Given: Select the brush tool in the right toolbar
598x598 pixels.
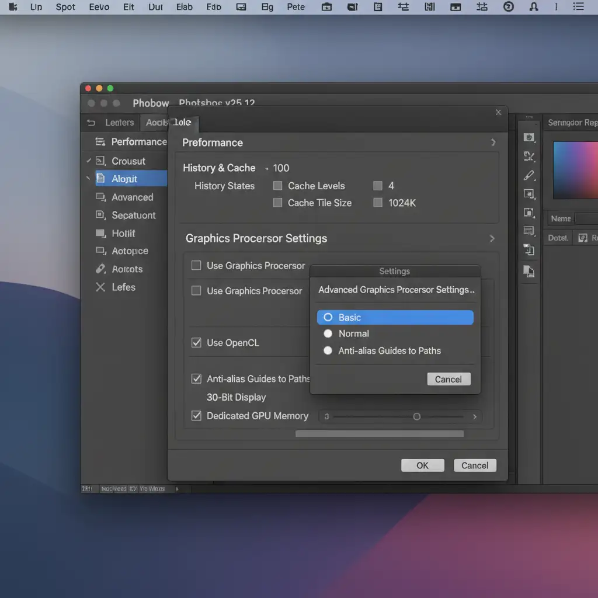Looking at the screenshot, I should [529, 175].
